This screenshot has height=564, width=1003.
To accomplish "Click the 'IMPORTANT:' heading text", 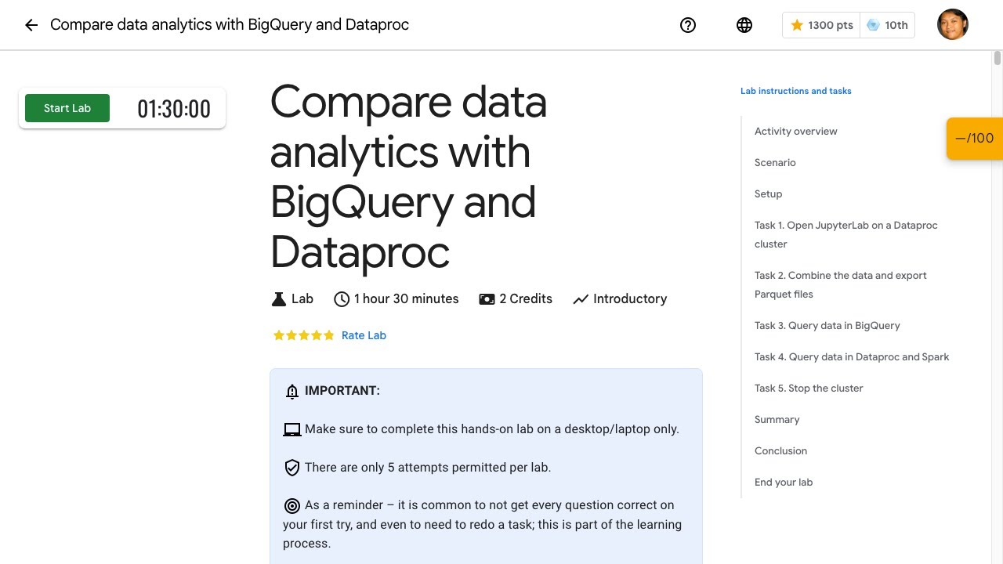I will click(x=342, y=390).
